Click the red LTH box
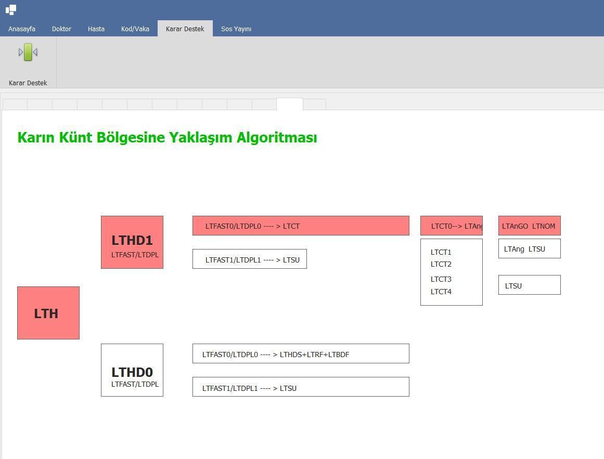The image size is (604, 459). (x=48, y=313)
